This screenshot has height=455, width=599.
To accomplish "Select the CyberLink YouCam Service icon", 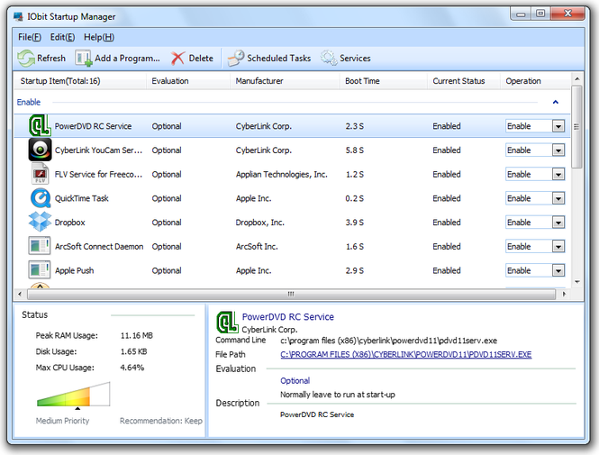I will point(40,150).
